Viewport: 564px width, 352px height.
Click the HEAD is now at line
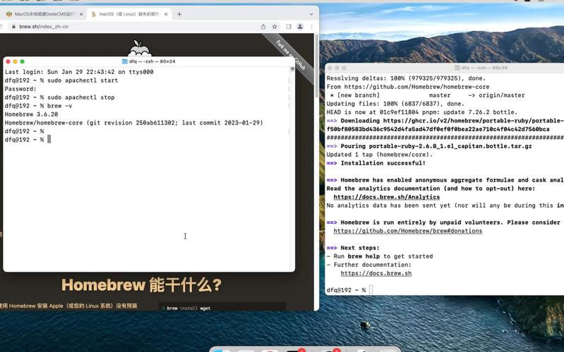tap(422, 113)
